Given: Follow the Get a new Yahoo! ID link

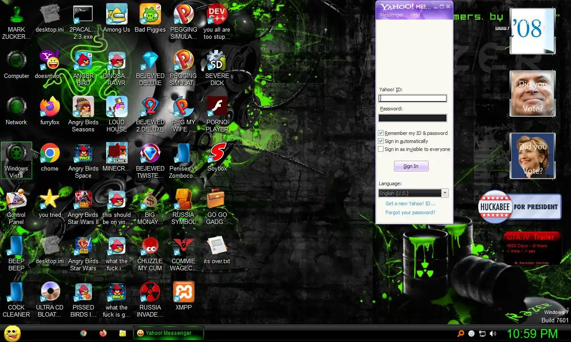Looking at the screenshot, I should click(410, 204).
